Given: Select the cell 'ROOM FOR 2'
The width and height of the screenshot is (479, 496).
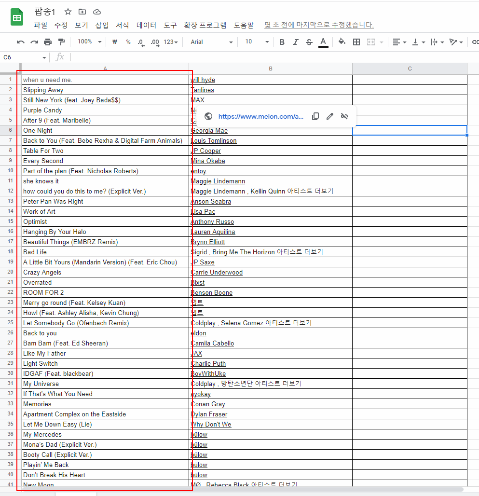Looking at the screenshot, I should coord(105,292).
